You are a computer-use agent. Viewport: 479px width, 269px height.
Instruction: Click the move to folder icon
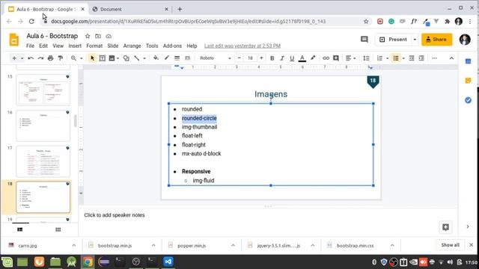click(98, 36)
